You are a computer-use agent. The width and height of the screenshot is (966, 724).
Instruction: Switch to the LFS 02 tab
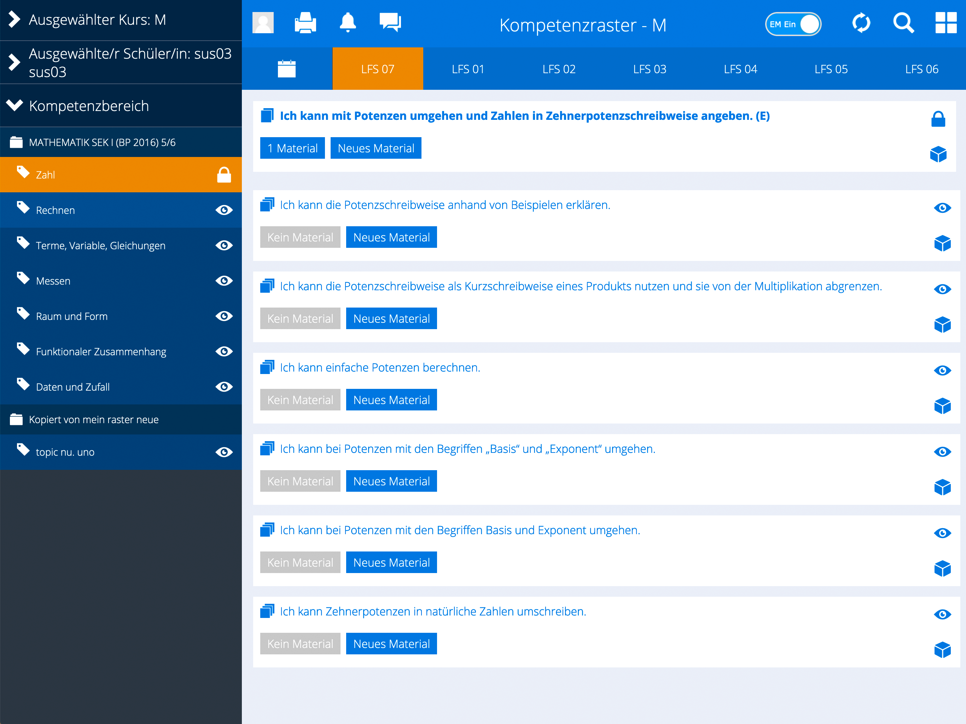point(559,69)
